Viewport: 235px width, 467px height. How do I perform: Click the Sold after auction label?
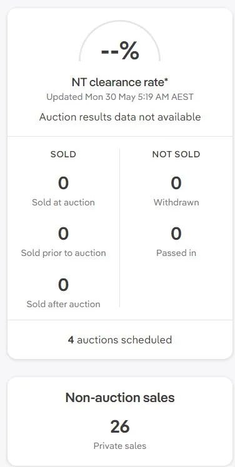tap(63, 304)
